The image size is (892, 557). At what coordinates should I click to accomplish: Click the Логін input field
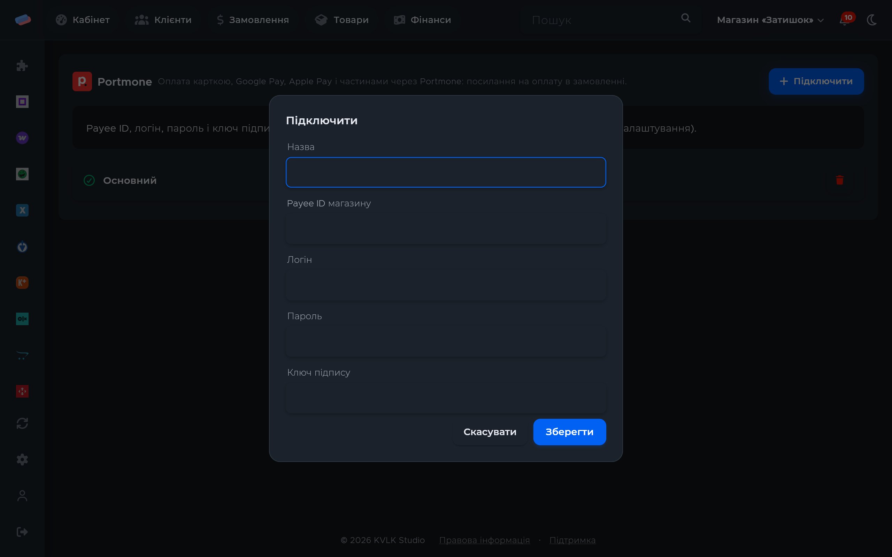(446, 285)
